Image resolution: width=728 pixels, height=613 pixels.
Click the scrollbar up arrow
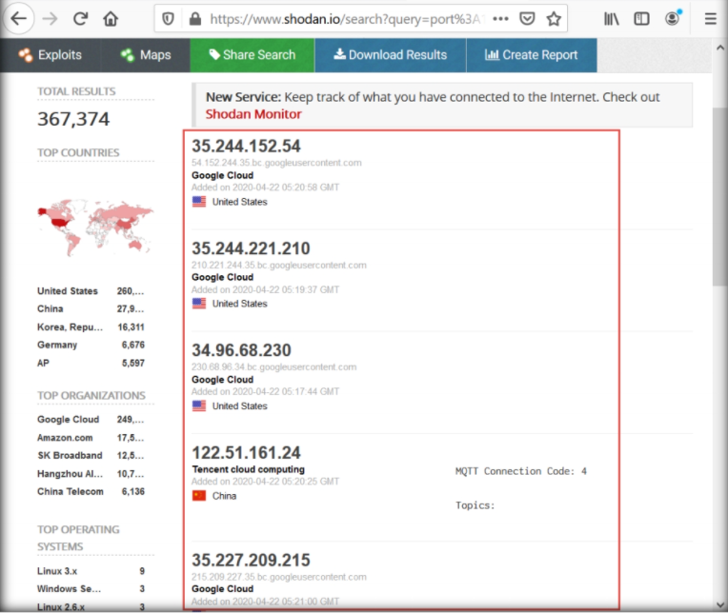pyautogui.click(x=719, y=48)
